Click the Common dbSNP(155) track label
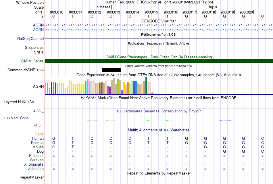Screen dimensions: 273x184 point(26,70)
